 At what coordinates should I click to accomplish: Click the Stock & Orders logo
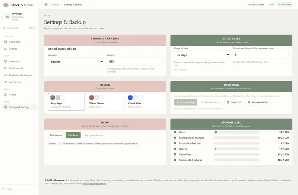[6, 5]
